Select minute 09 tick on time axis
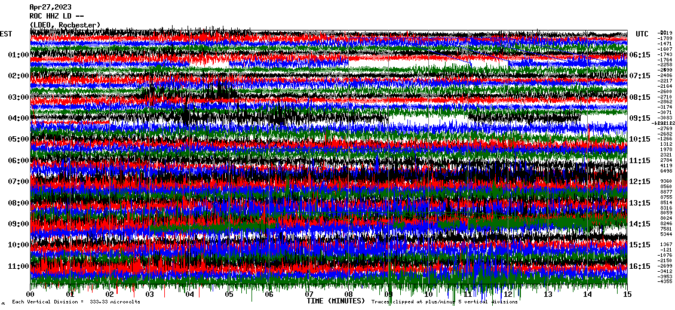Image resolution: width=675 pixels, height=310 pixels. pos(388,294)
